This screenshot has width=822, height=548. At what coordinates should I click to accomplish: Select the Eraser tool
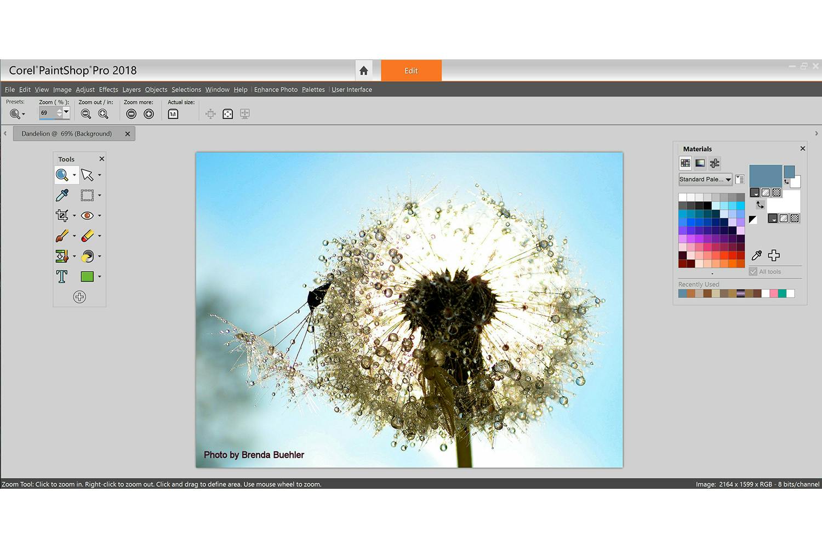tap(87, 236)
